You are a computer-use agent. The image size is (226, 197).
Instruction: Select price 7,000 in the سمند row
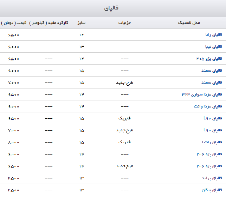point(14,83)
